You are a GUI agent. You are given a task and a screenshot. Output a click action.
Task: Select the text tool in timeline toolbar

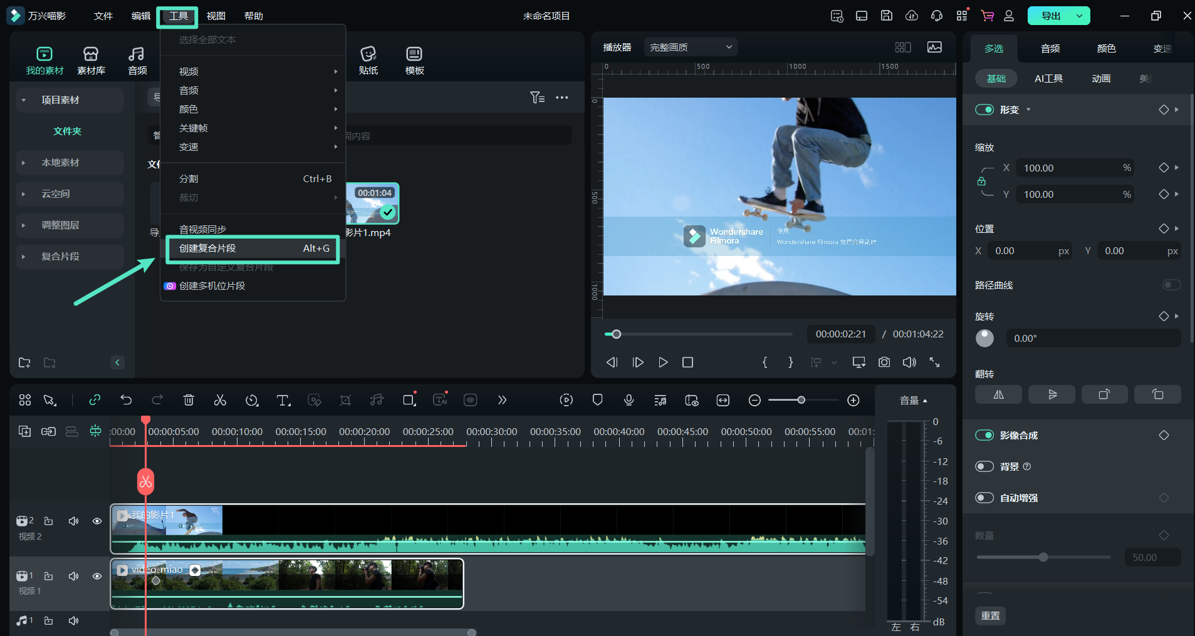(283, 400)
